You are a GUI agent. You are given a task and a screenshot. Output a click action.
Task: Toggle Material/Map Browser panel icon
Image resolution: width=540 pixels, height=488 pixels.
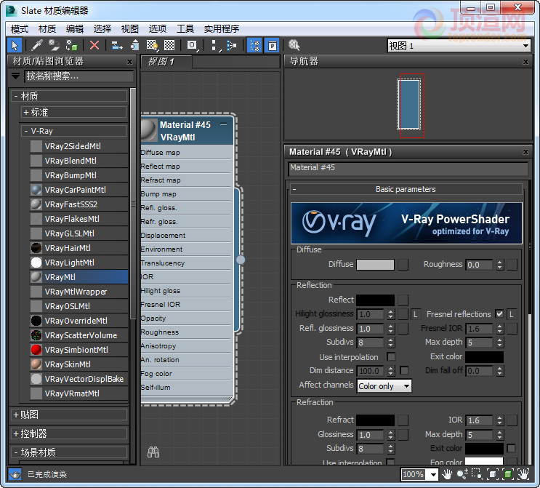(255, 46)
